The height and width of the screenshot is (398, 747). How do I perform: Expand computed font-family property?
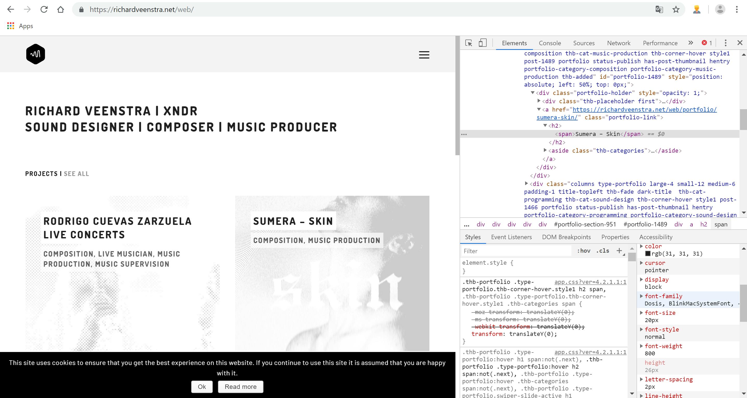(641, 296)
